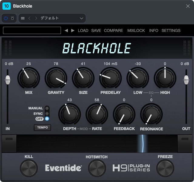Click the MIX value 25

(x=28, y=64)
